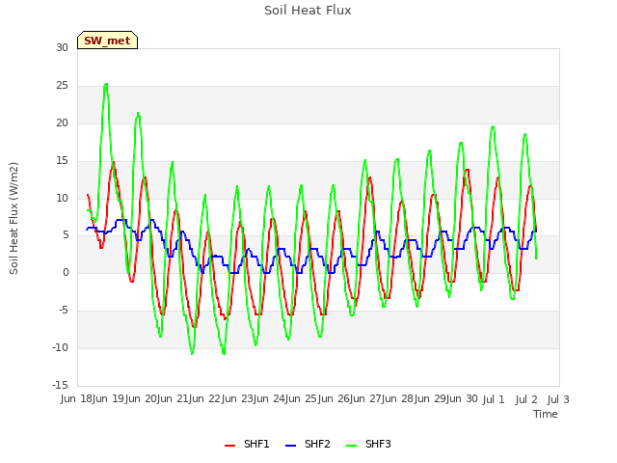Click the x-axis label Jun 26
The width and height of the screenshot is (617, 463).
coord(335,399)
